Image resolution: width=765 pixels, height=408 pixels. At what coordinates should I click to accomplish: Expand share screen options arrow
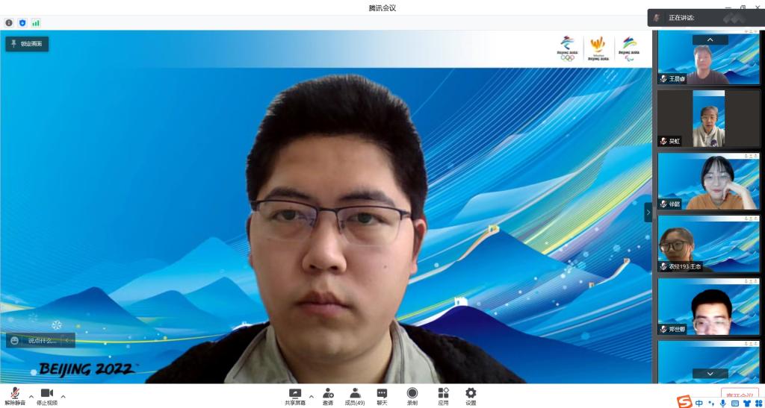pos(312,396)
